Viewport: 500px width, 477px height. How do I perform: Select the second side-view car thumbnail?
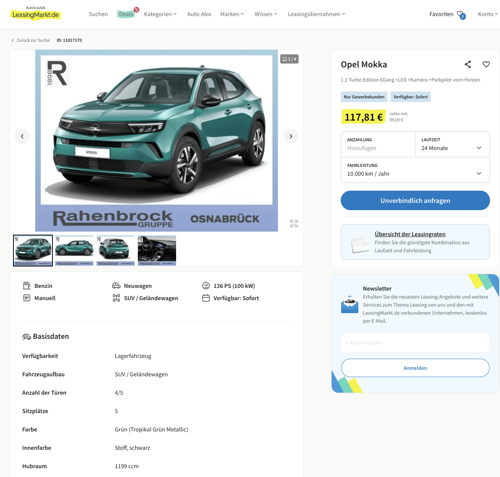74,250
